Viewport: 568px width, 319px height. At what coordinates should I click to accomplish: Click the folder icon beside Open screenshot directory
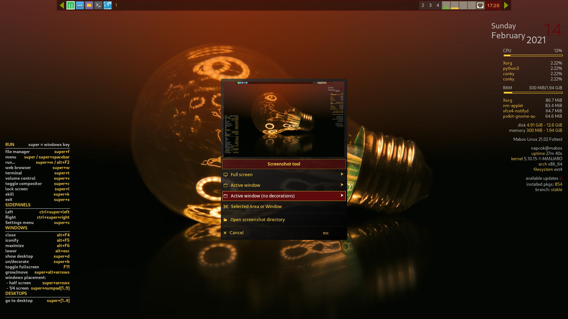coord(226,219)
